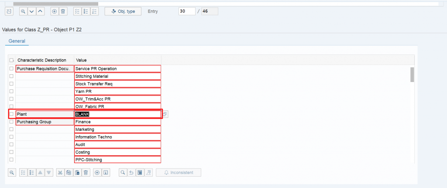Check the PPC-Stitching row checkbox

[x=11, y=160]
